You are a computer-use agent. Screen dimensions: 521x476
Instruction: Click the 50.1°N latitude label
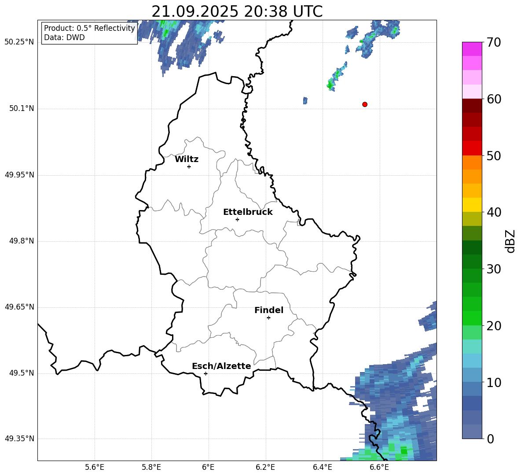click(22, 109)
